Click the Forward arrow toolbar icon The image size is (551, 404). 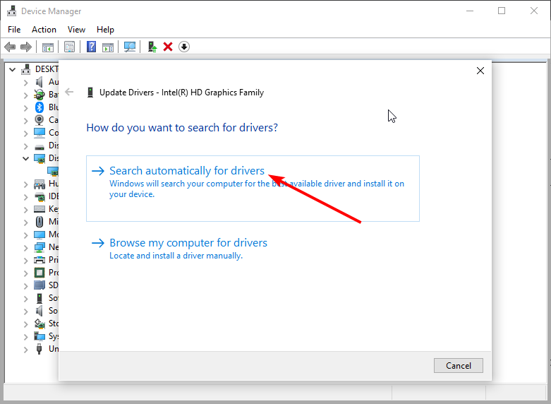26,47
